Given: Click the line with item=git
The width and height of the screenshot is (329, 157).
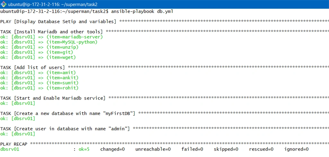Looking at the screenshot, I should point(37,52).
